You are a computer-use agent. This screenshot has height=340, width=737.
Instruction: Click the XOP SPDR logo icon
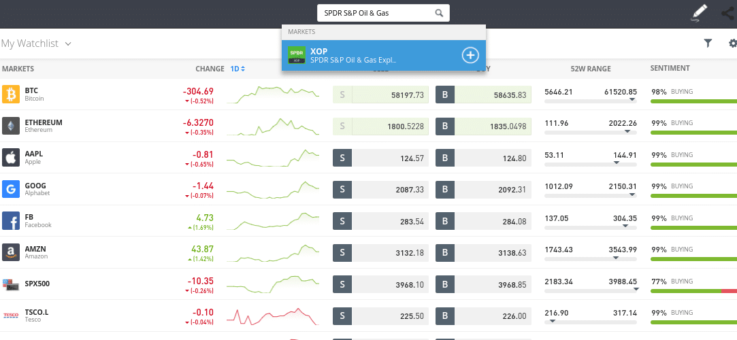tap(296, 55)
